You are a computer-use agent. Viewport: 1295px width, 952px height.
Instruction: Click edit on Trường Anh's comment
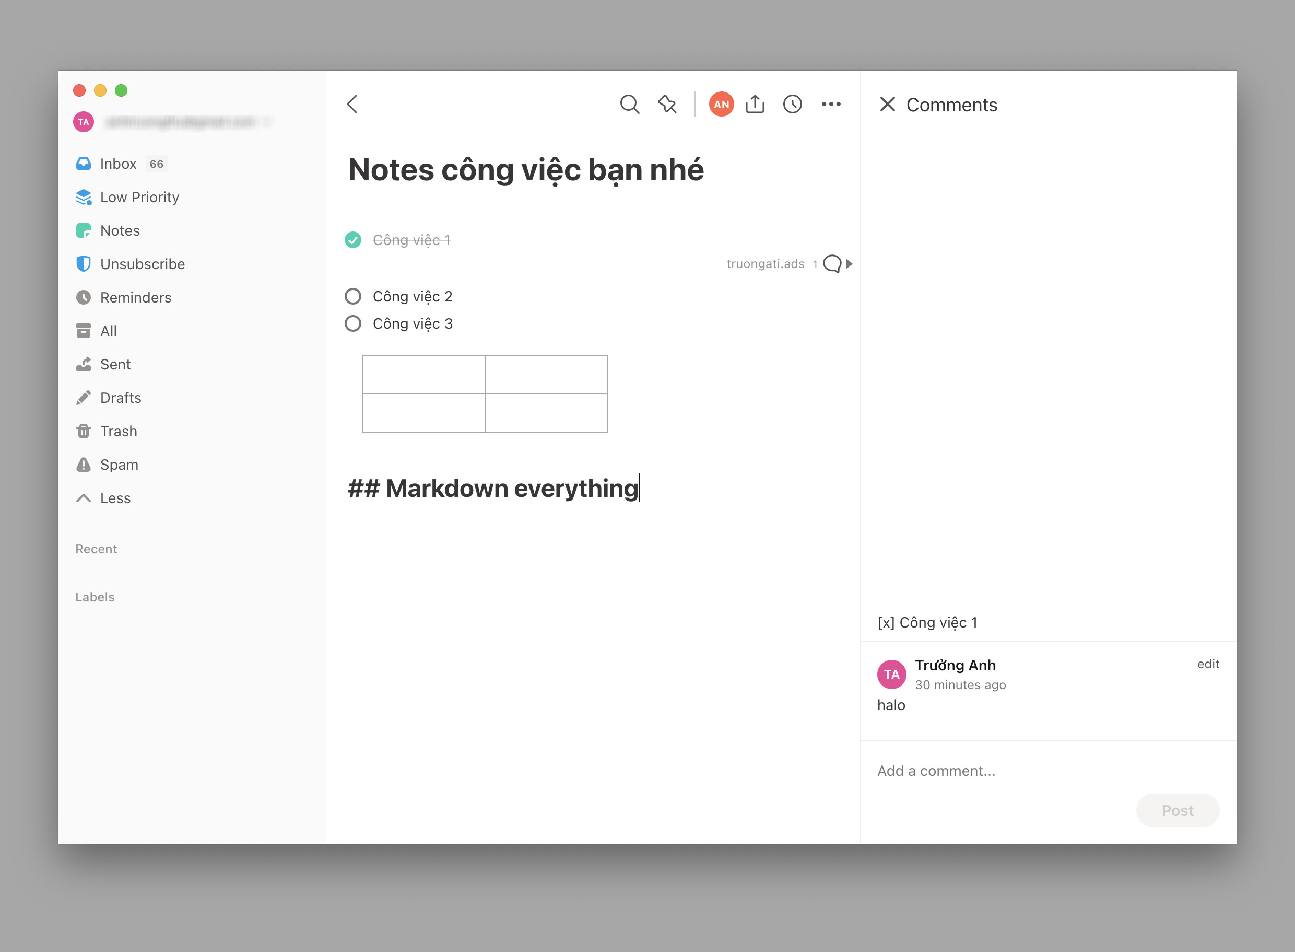click(1208, 664)
